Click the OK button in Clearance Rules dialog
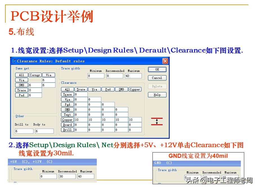Image resolution: width=258 pixels, height=189 pixels. point(157,69)
